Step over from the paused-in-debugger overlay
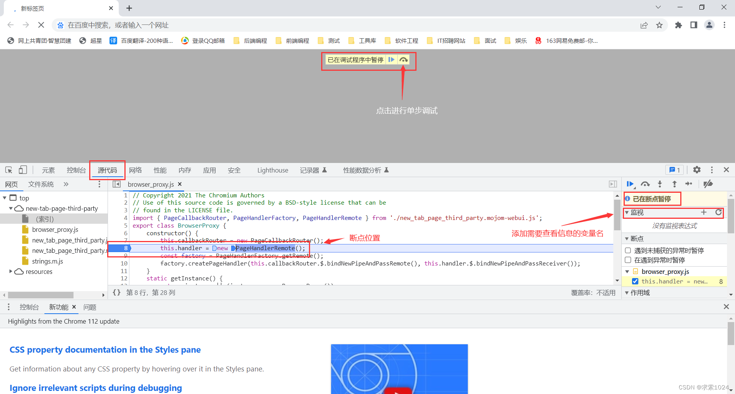Screen dimensions: 735x394 (x=403, y=60)
